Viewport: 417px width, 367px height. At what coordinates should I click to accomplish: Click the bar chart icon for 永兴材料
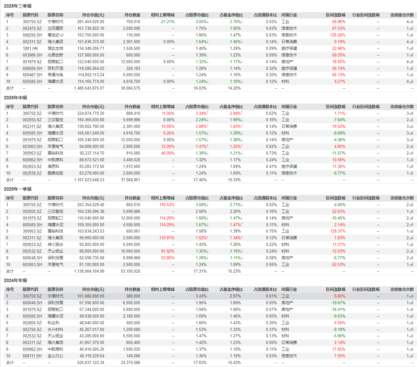(411, 330)
